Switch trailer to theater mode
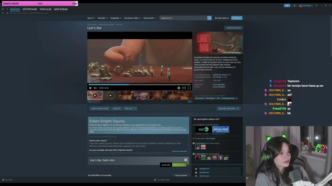The height and width of the screenshot is (186, 332). coord(184,88)
